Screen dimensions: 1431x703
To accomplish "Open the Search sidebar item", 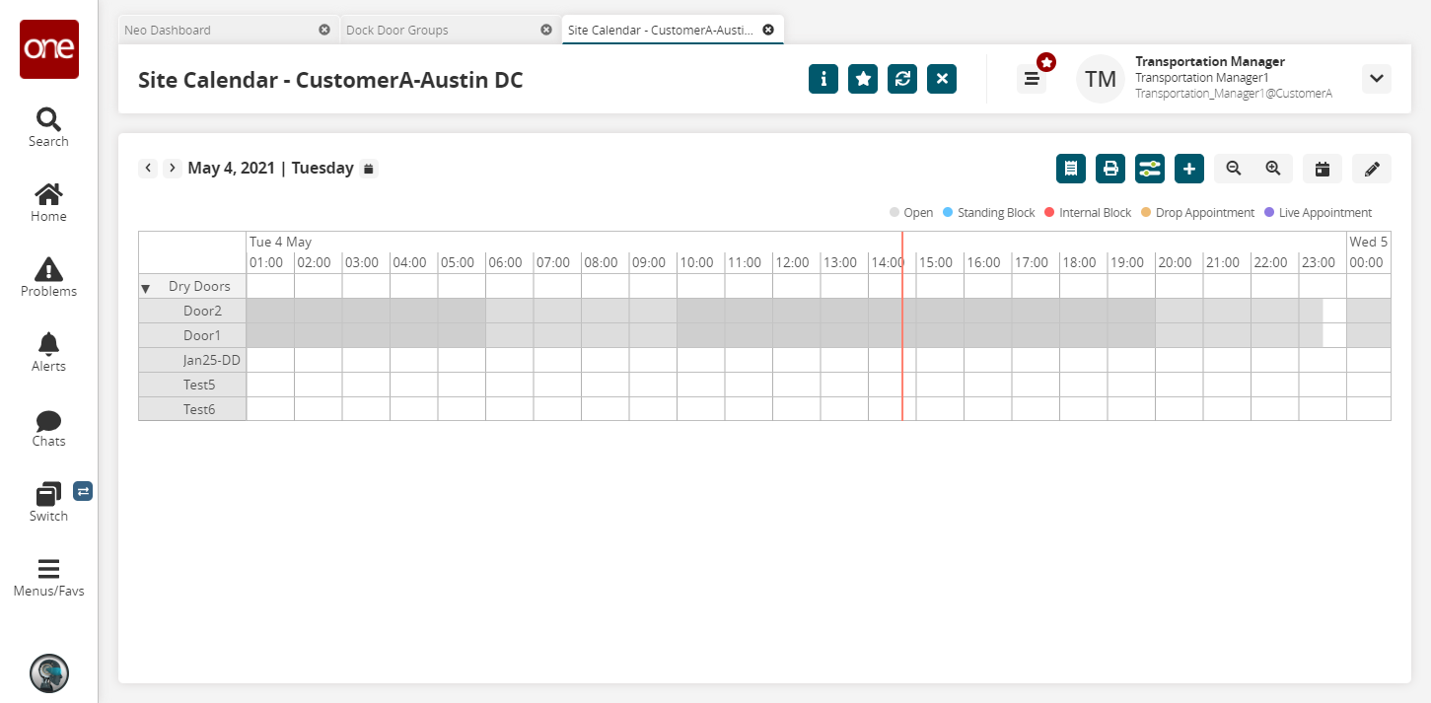I will [x=48, y=127].
